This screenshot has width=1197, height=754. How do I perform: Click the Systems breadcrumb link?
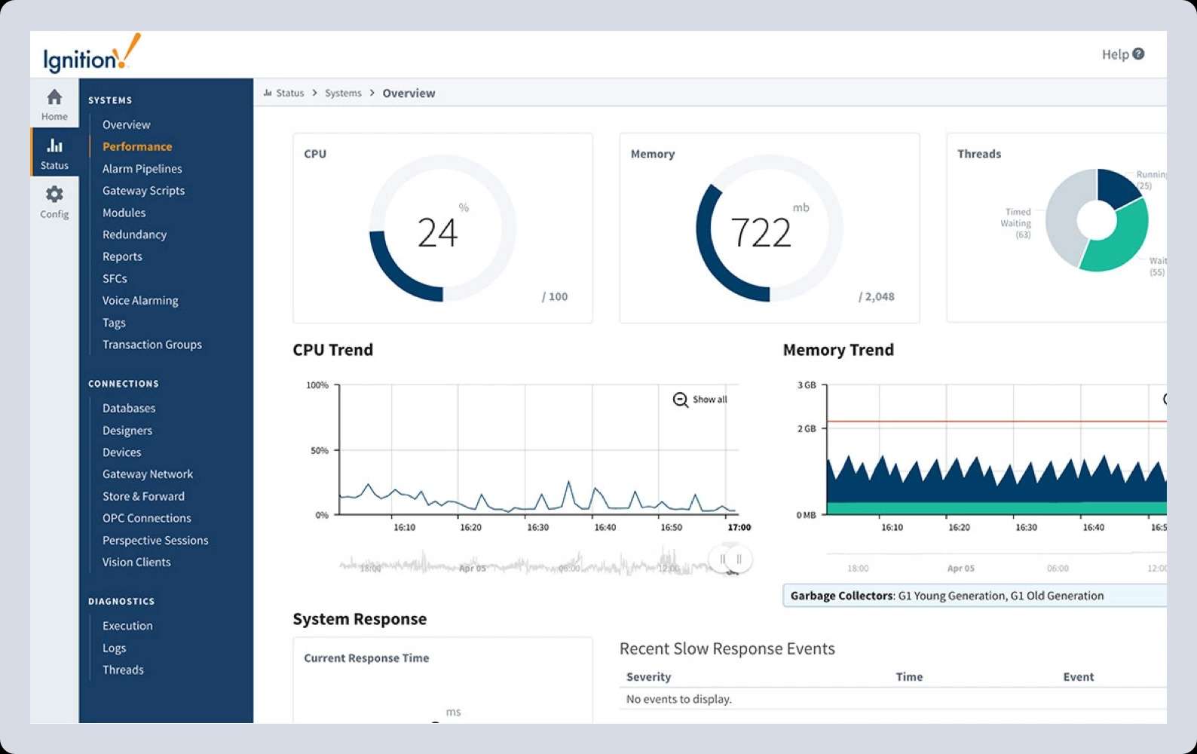coord(343,93)
